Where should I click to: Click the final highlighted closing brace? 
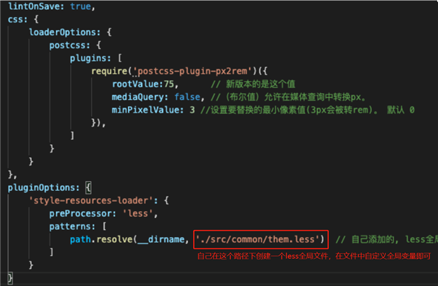click(10, 278)
